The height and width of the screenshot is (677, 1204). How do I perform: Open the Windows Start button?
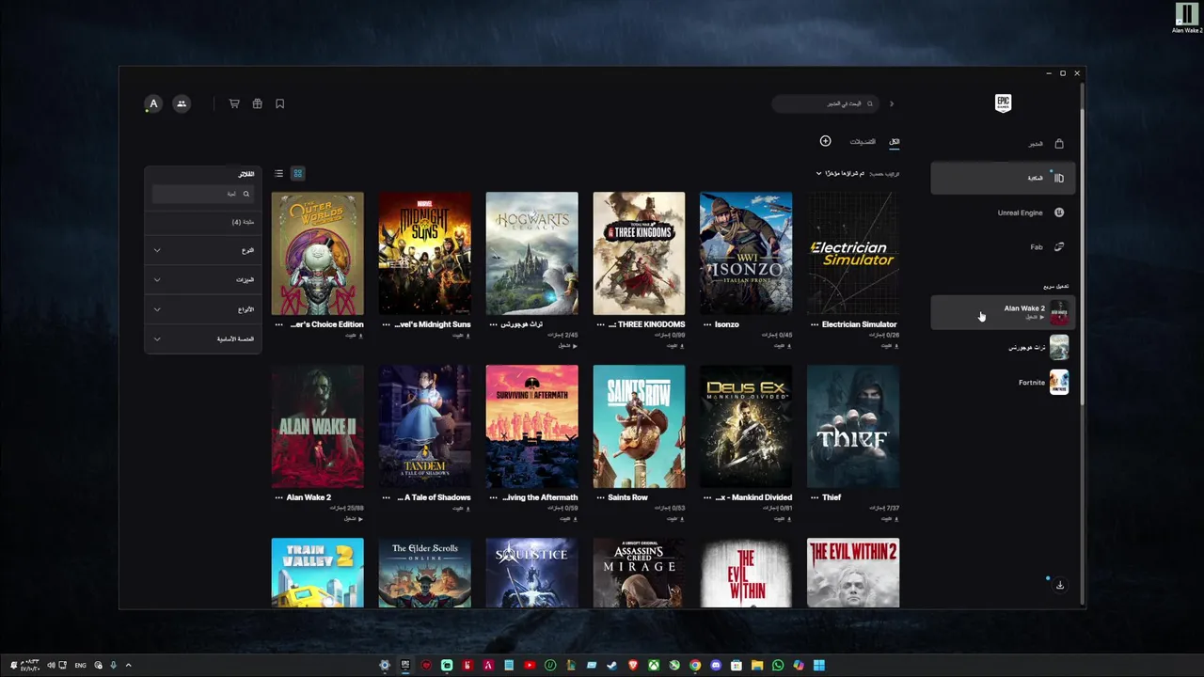pyautogui.click(x=819, y=666)
